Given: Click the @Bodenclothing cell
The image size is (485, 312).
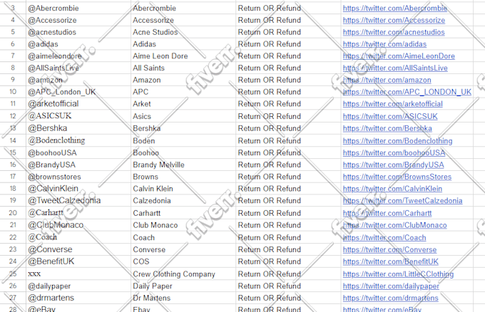Looking at the screenshot, I should [78, 140].
